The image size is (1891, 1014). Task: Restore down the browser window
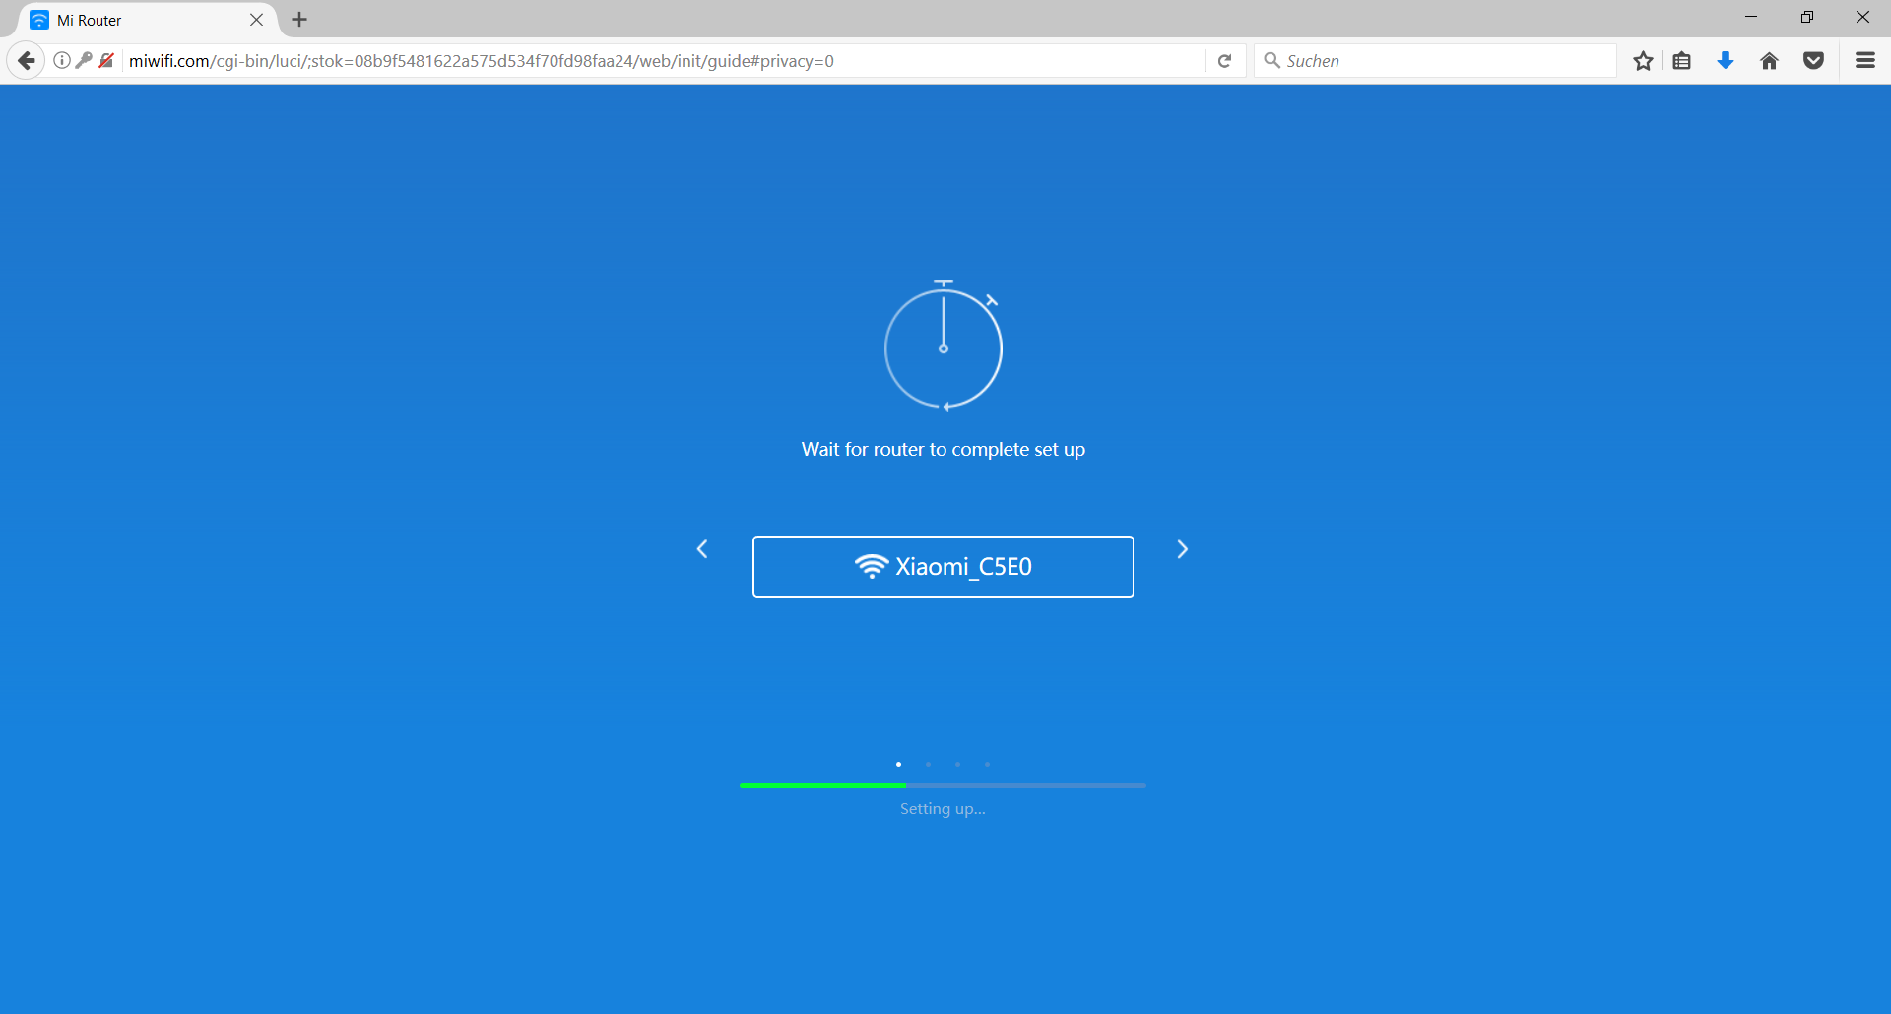(1807, 17)
